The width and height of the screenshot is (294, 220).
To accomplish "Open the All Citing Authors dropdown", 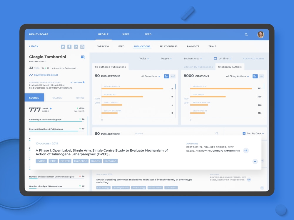I will point(237,76).
